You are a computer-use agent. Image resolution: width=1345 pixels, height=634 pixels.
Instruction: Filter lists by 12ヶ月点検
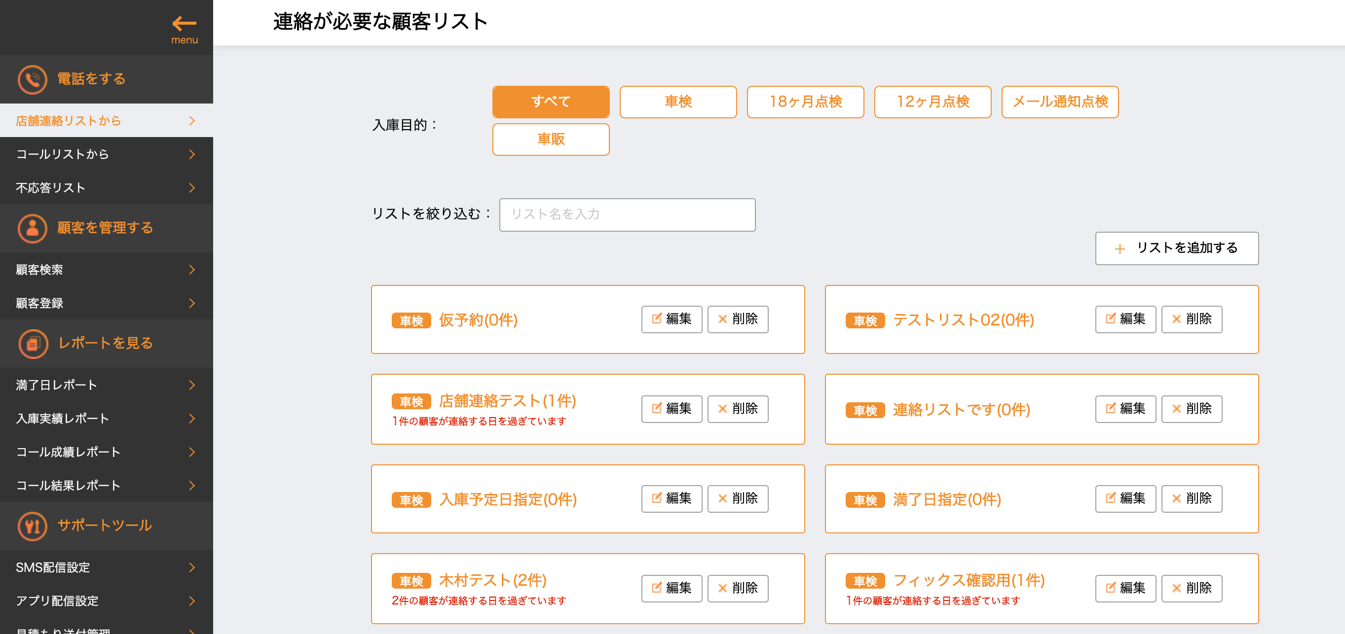click(933, 102)
